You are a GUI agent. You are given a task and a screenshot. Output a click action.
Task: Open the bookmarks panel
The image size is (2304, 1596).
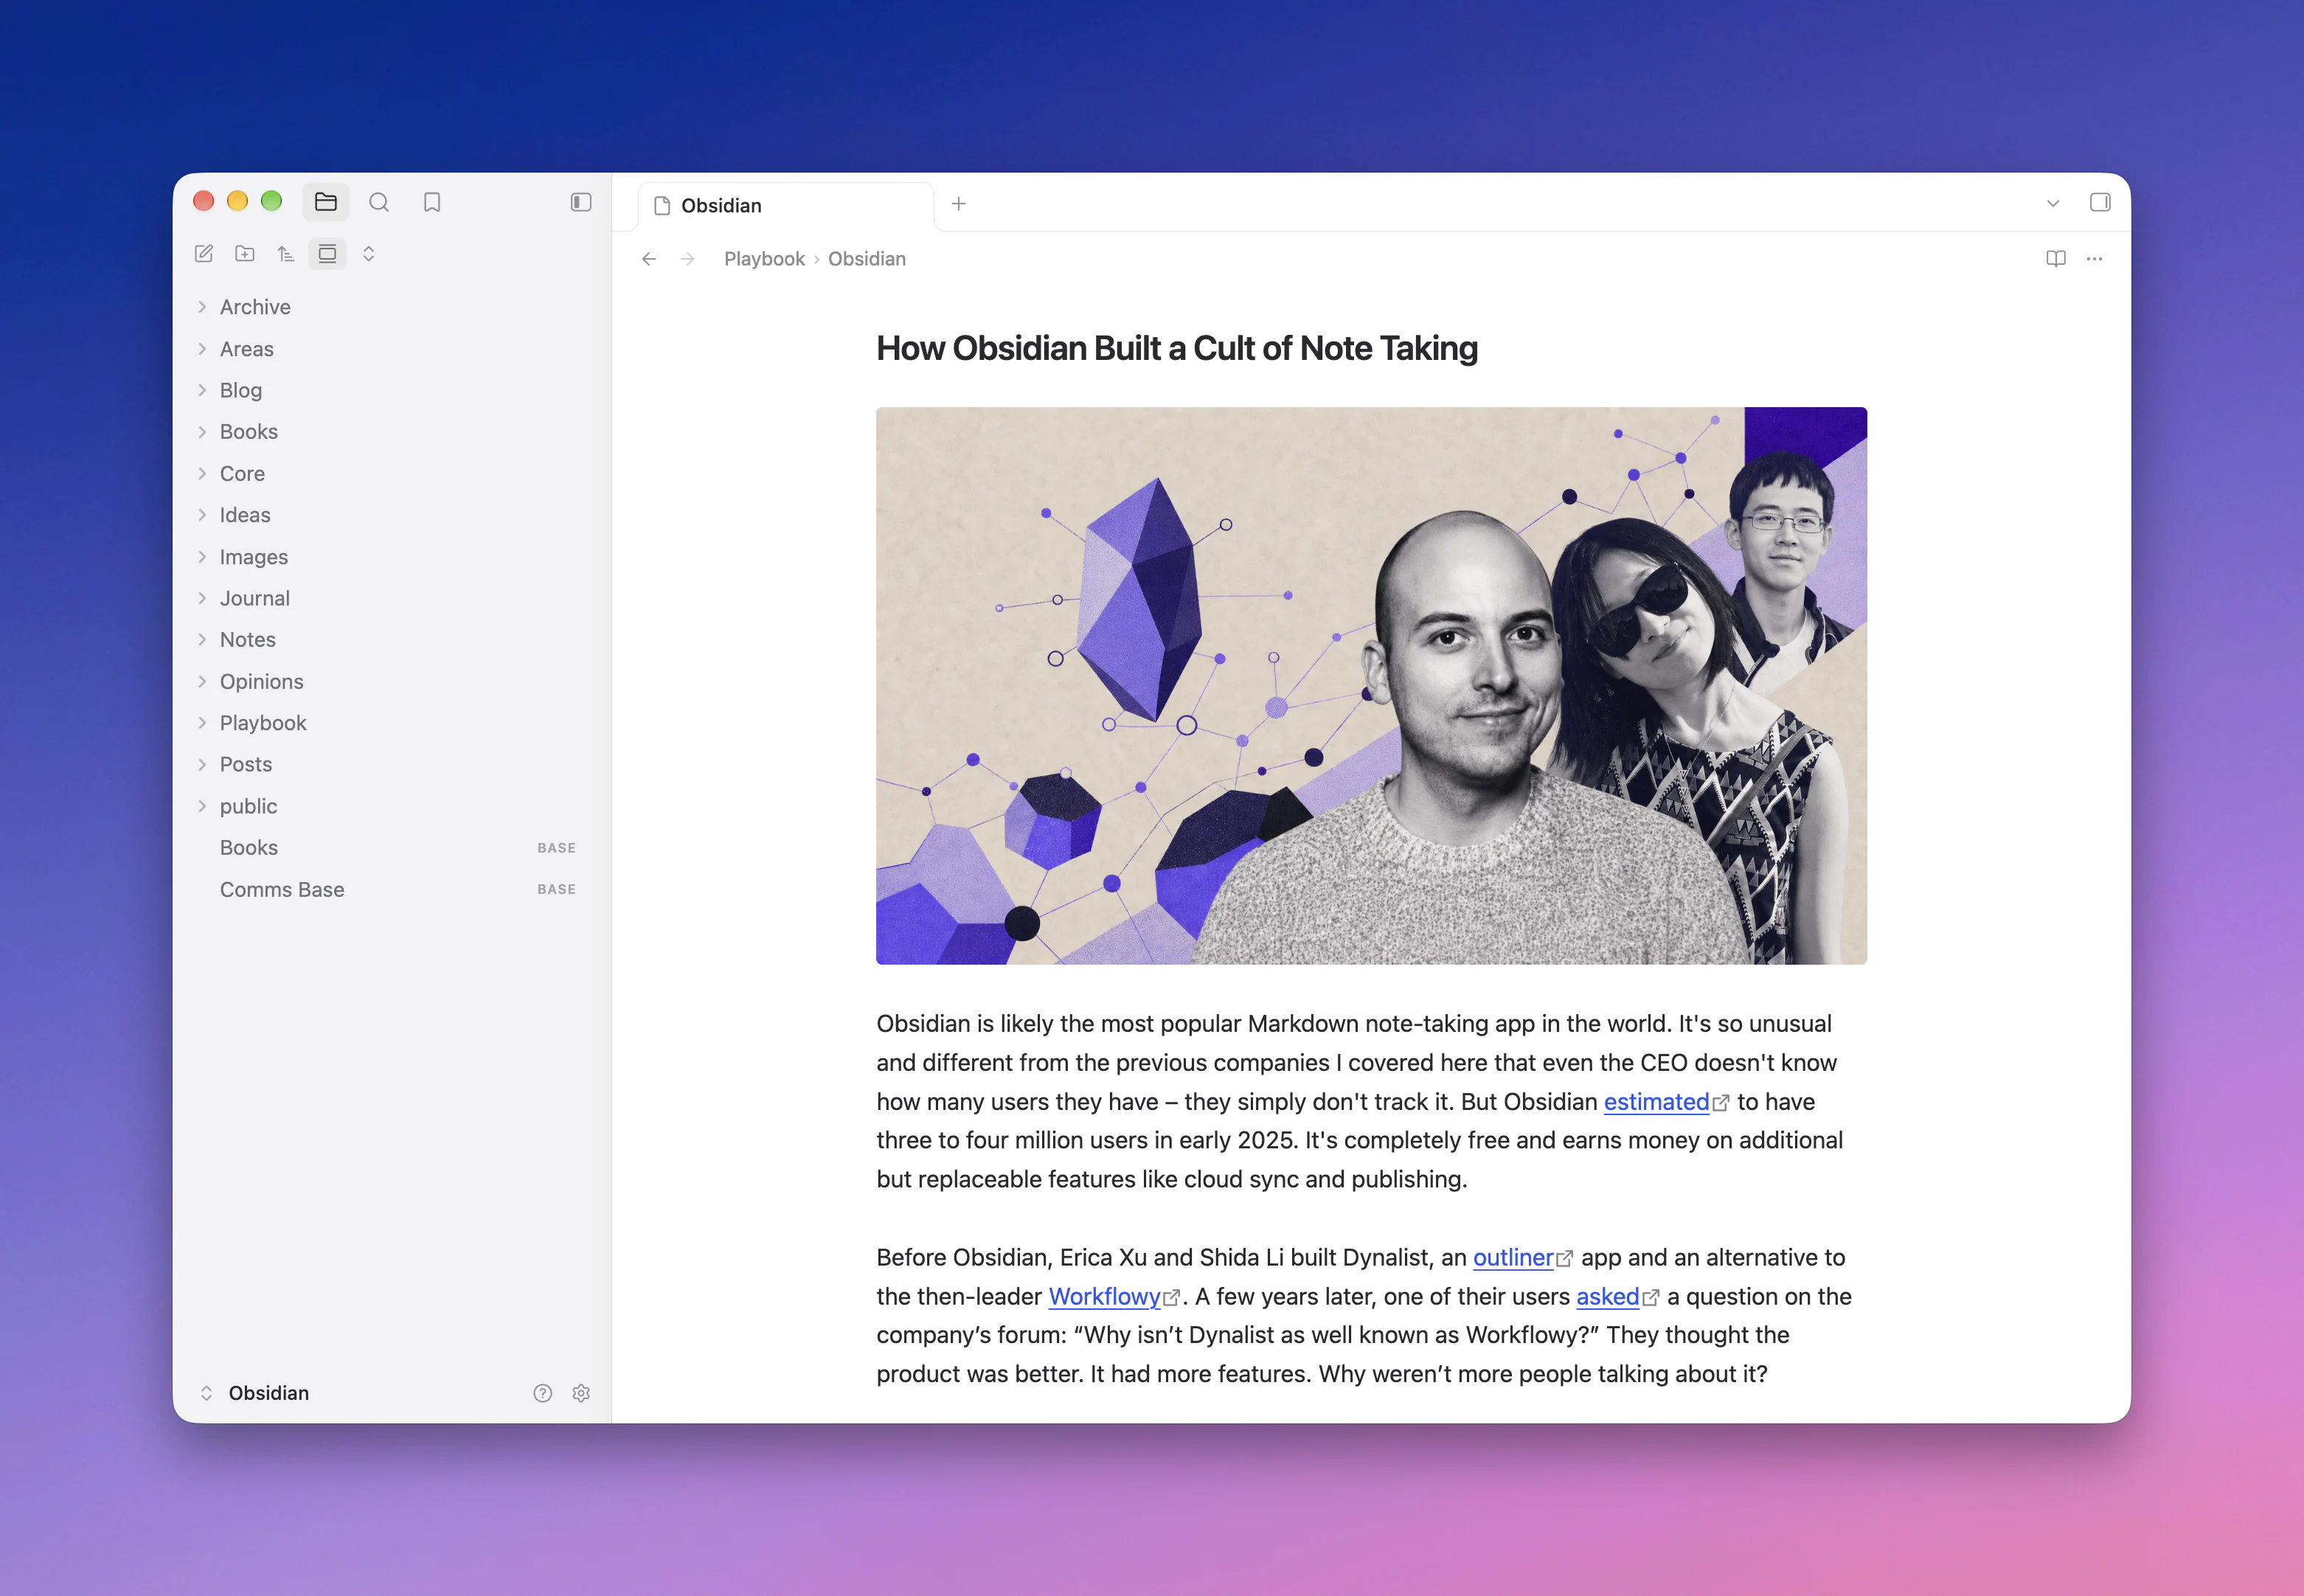(432, 202)
